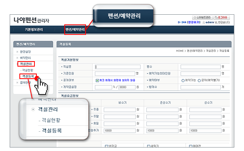
Task: Focus the 계약금설정 percent input
Action: (x=103, y=87)
